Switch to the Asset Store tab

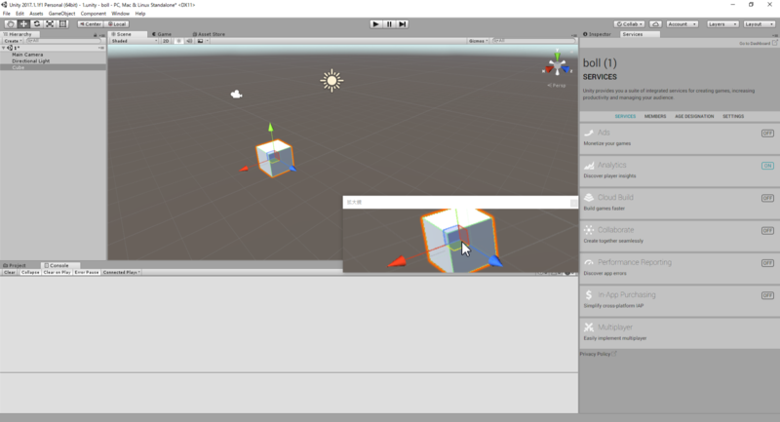click(209, 34)
